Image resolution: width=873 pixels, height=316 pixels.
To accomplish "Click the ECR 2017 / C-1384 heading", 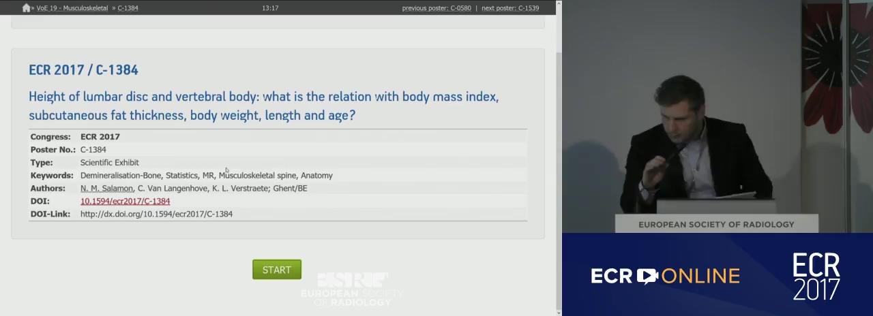I will coord(83,69).
